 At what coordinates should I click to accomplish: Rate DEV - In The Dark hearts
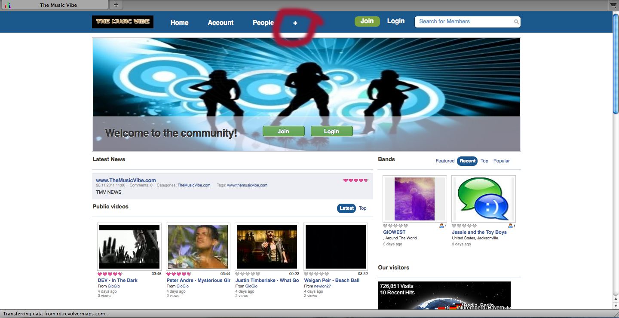pos(110,274)
